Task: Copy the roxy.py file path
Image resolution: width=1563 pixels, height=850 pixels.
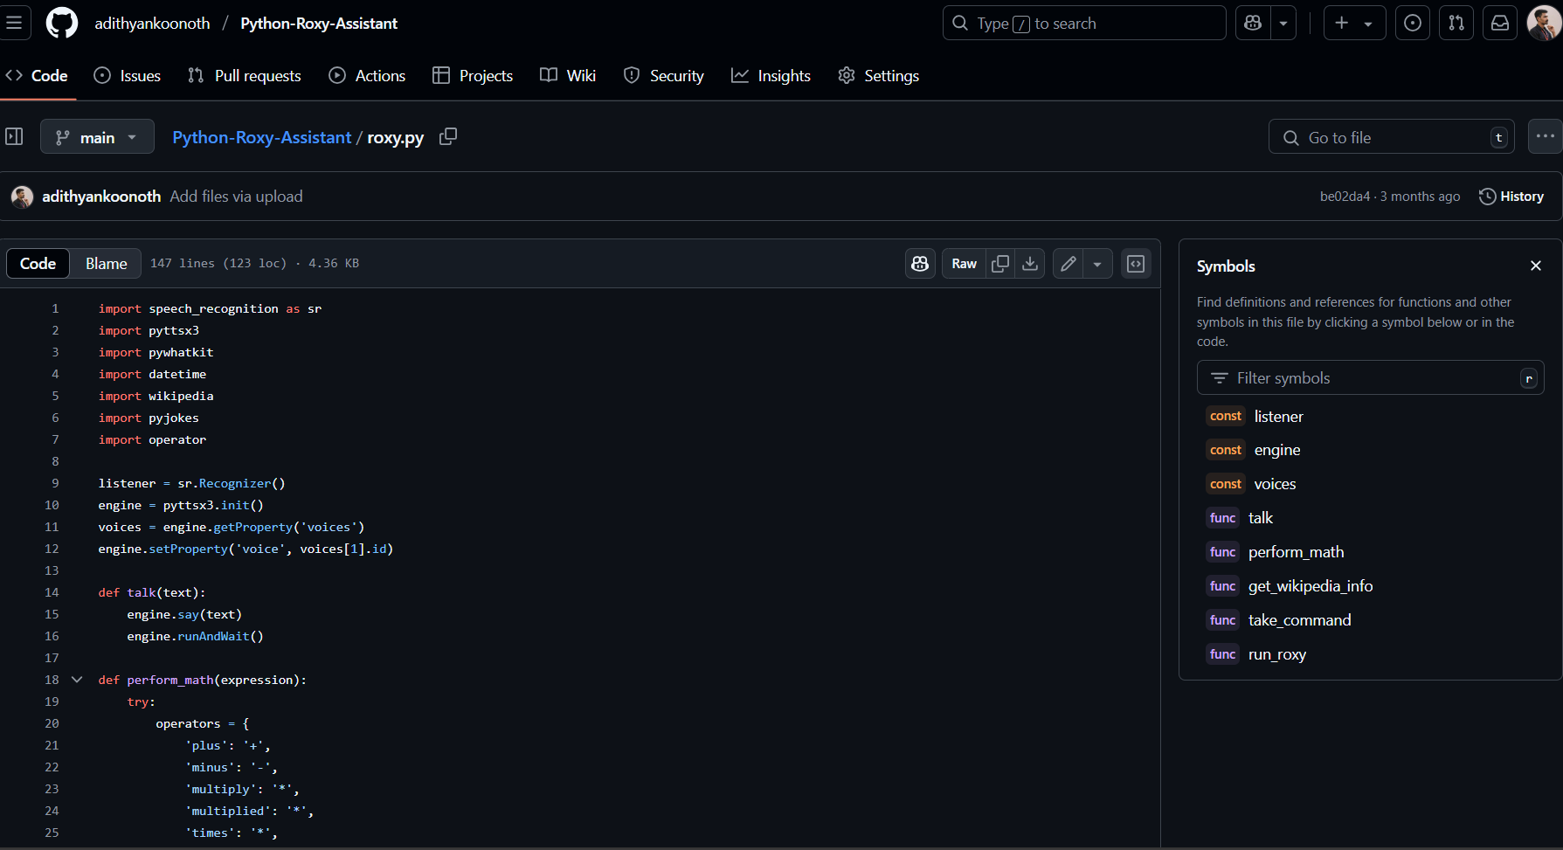Action: pyautogui.click(x=448, y=137)
